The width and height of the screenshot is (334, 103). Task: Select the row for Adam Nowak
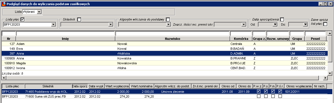click(x=165, y=44)
